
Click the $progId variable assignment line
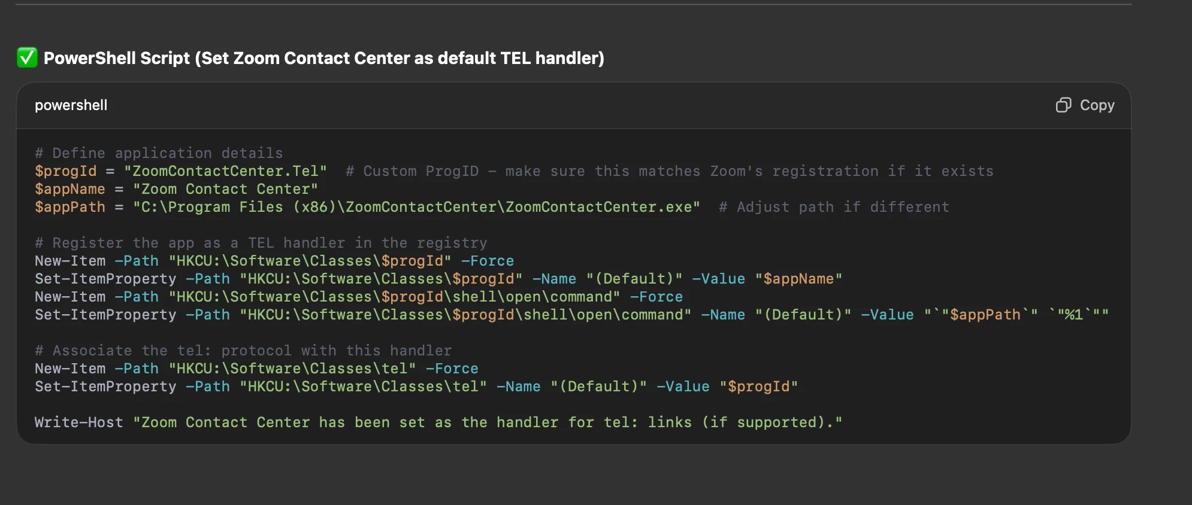click(x=181, y=171)
